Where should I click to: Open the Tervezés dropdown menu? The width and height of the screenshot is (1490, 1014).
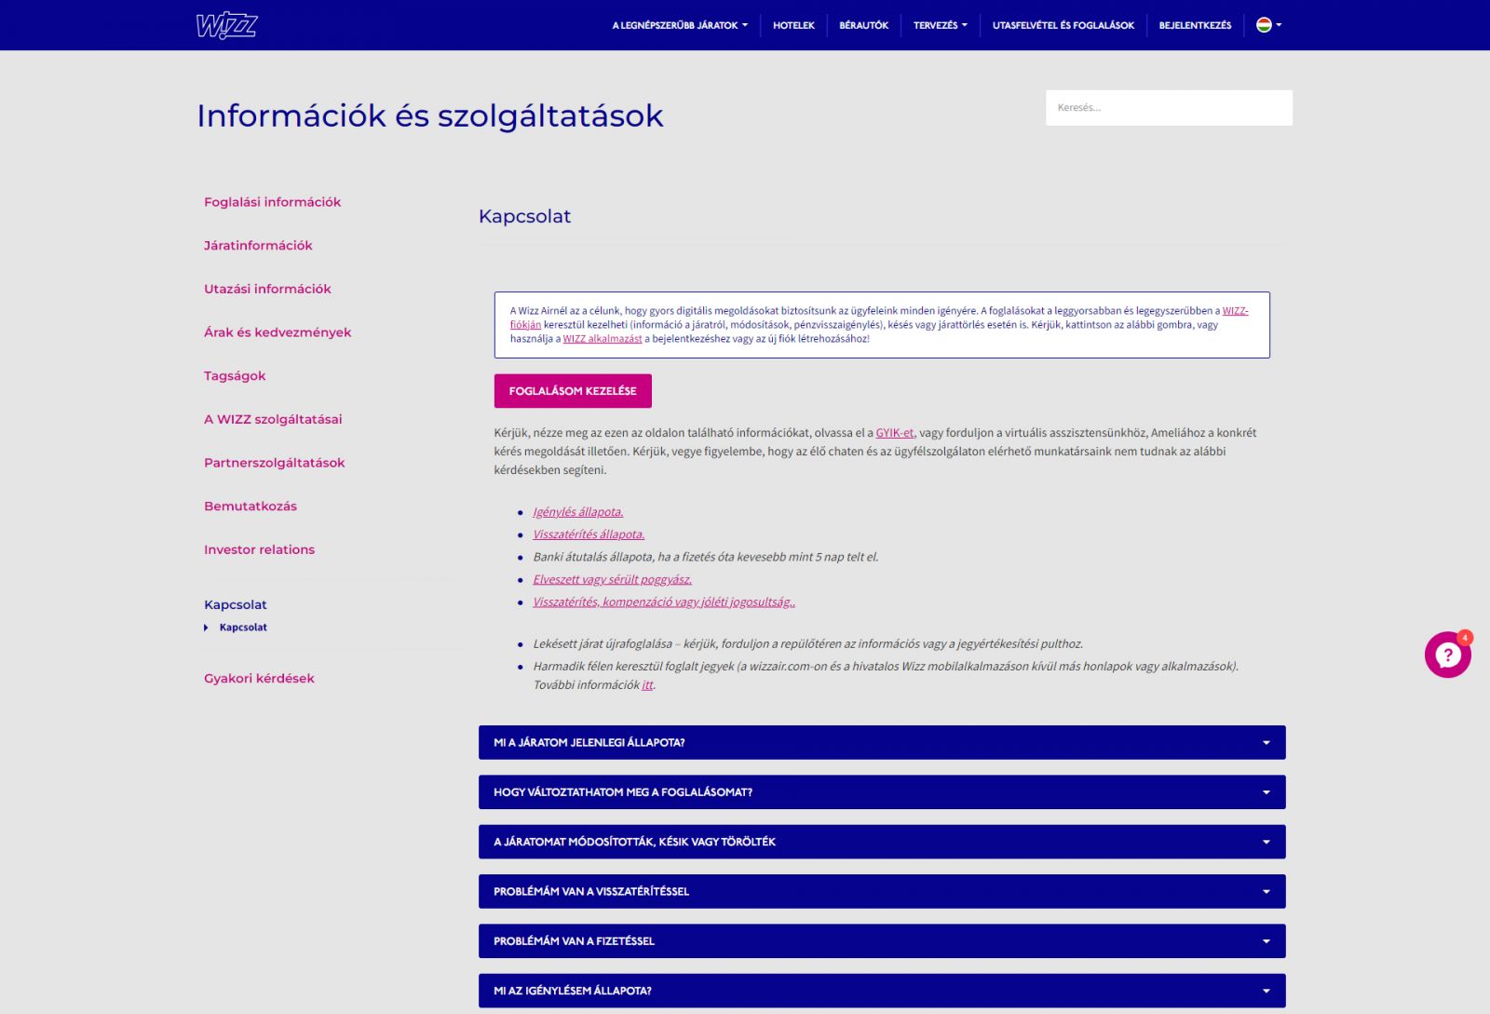click(x=940, y=25)
